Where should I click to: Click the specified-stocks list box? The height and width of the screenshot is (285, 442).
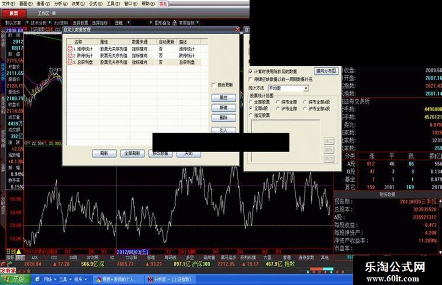pos(286,141)
